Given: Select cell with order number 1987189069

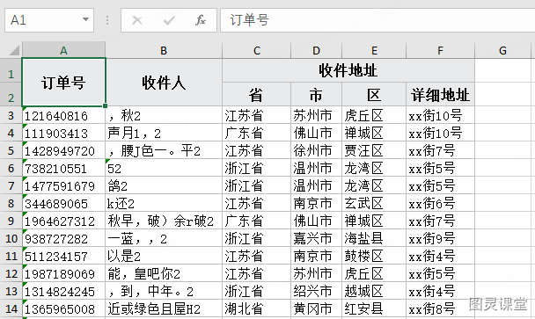Looking at the screenshot, I should pos(64,273).
